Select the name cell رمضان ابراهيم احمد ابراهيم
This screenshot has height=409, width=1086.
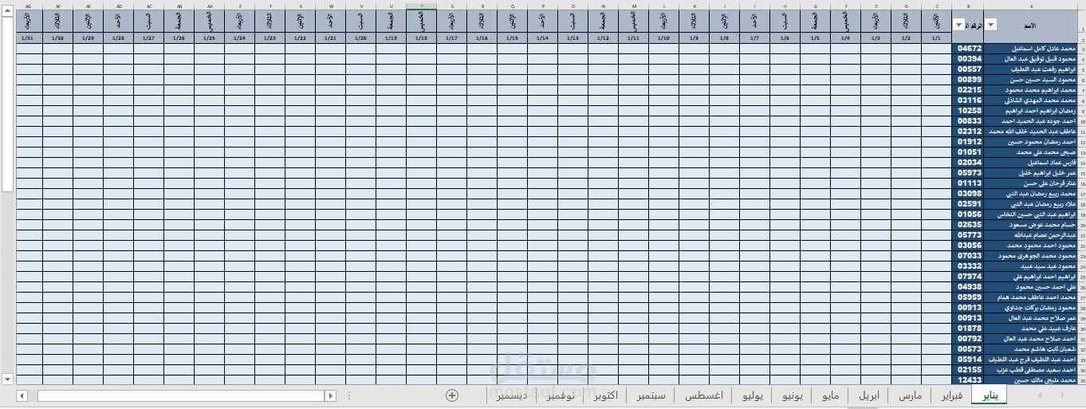1032,111
